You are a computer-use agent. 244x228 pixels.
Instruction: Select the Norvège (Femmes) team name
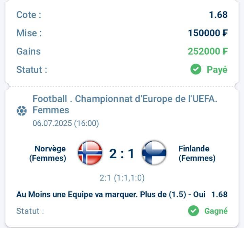coord(48,153)
